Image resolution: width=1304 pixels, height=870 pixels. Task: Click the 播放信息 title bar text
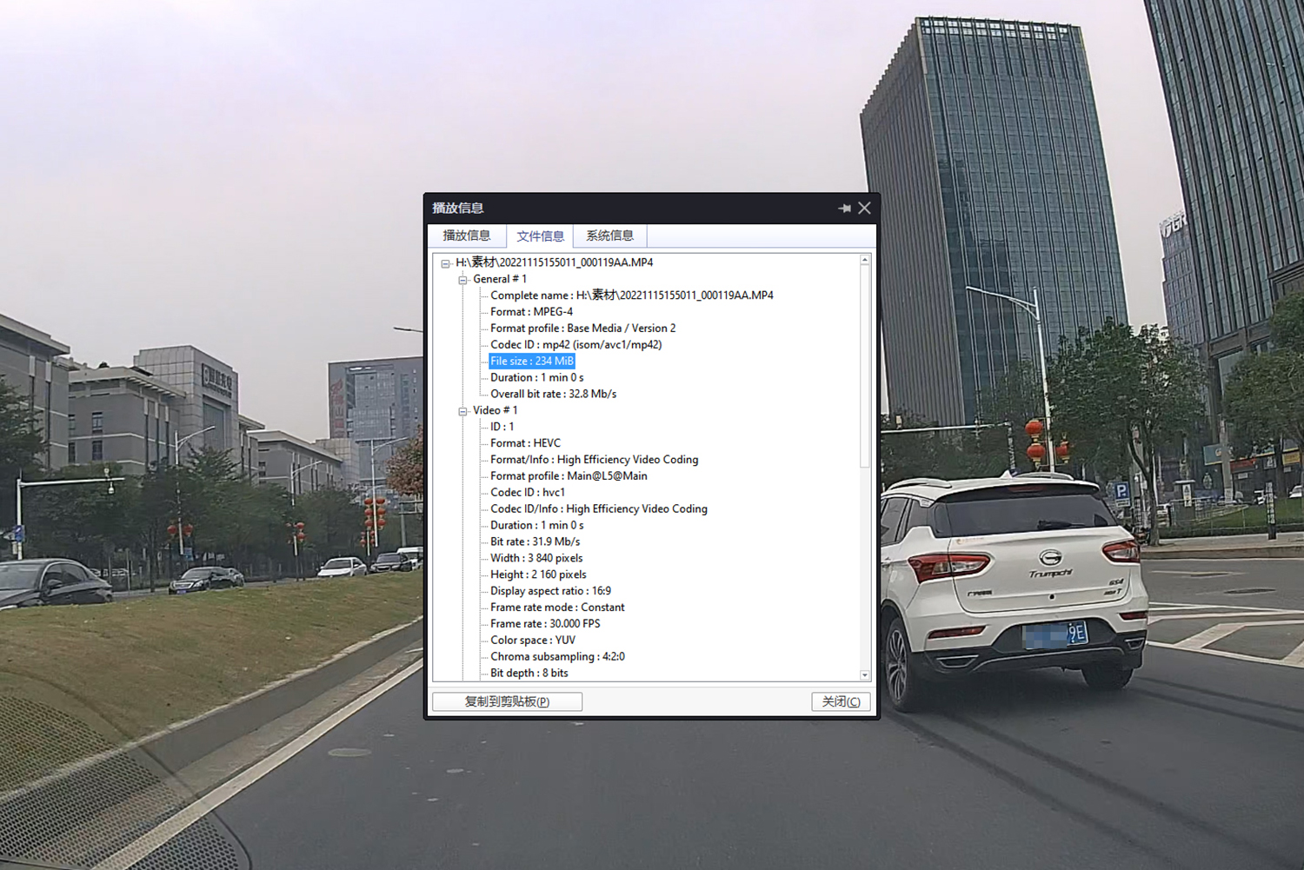[x=458, y=208]
